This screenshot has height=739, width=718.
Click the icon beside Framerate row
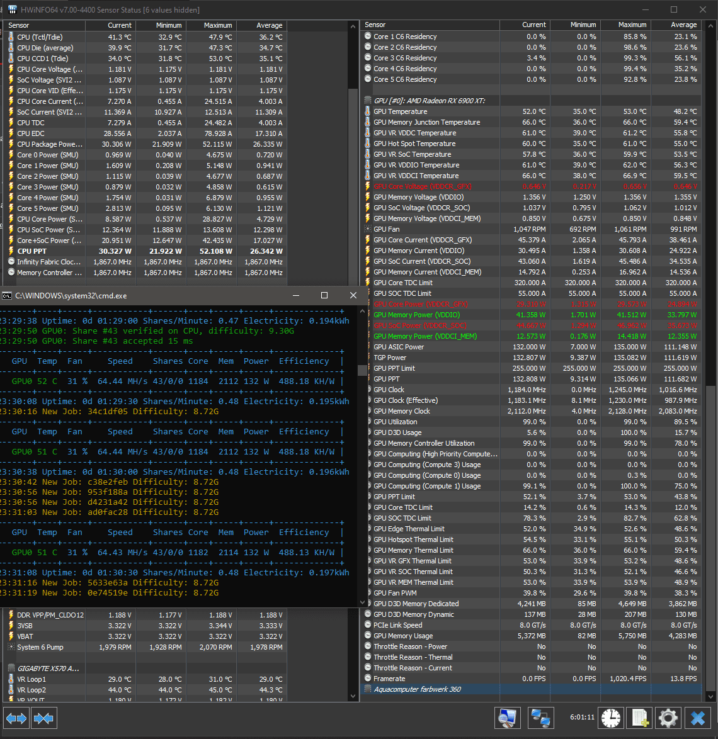(368, 678)
